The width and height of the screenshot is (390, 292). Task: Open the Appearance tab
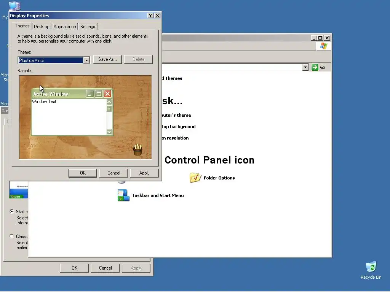point(65,27)
